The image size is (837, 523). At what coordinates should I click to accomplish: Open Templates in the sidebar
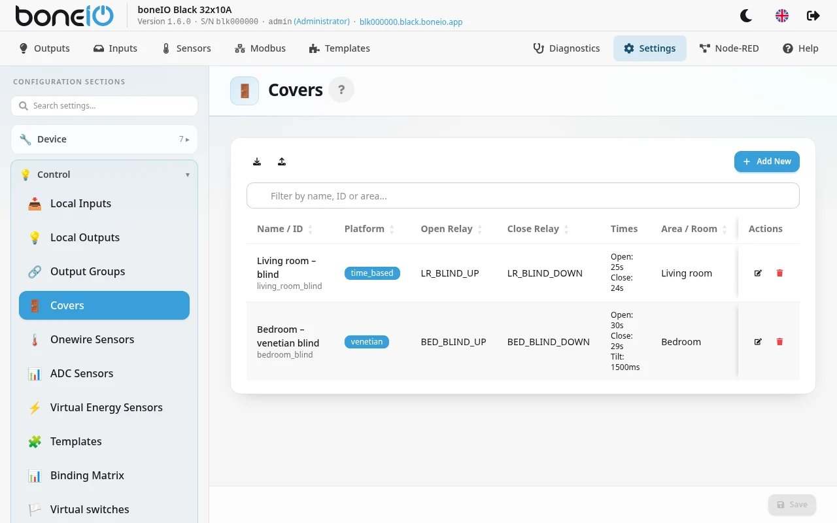point(104,441)
